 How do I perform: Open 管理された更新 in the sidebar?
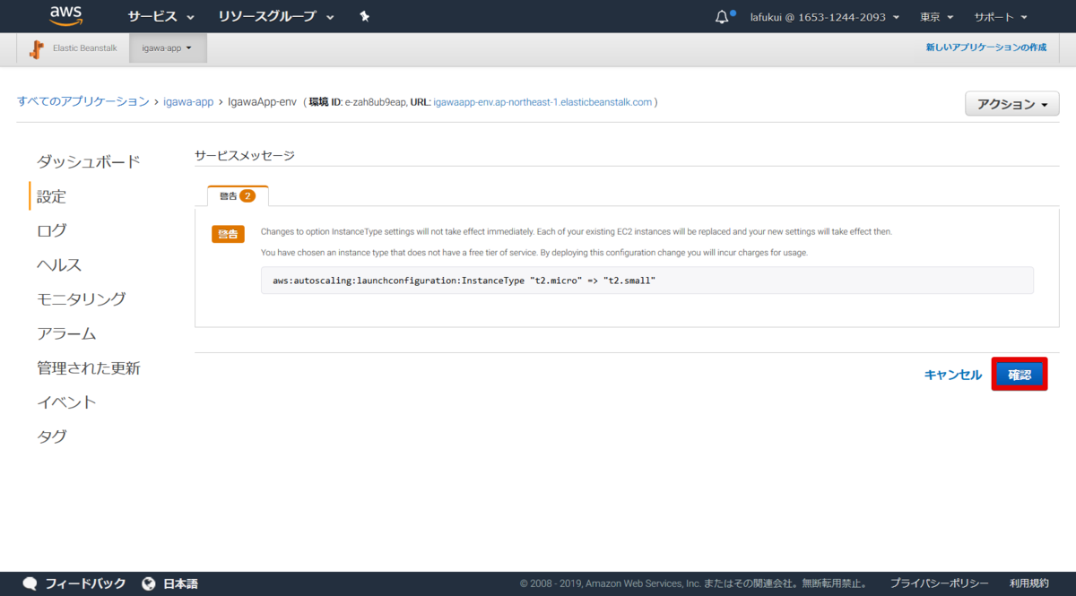88,368
